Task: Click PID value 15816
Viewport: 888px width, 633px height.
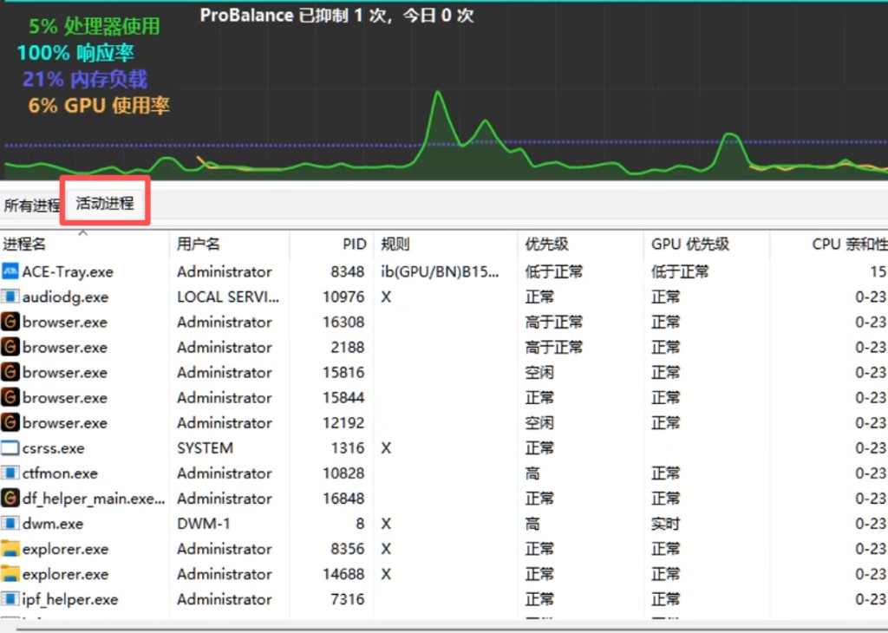Action: point(343,373)
